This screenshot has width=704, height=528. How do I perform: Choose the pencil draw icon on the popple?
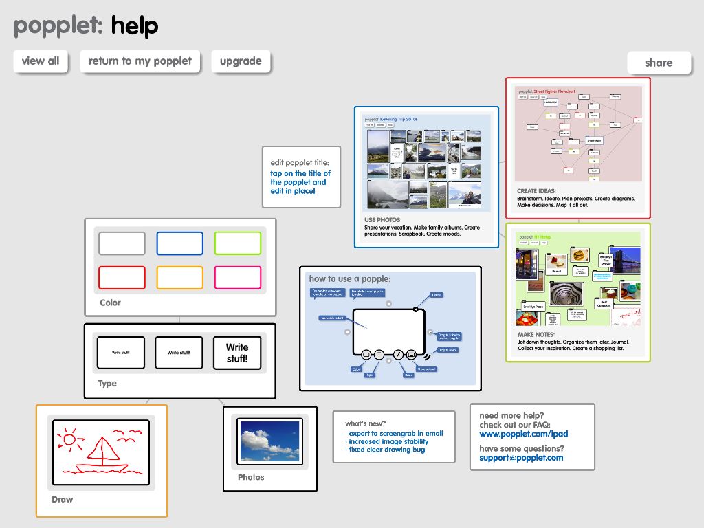[398, 355]
